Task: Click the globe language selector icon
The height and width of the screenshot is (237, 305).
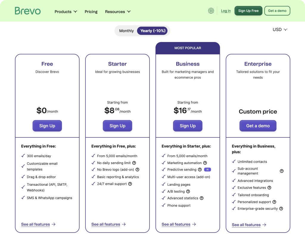Action: 211,11
